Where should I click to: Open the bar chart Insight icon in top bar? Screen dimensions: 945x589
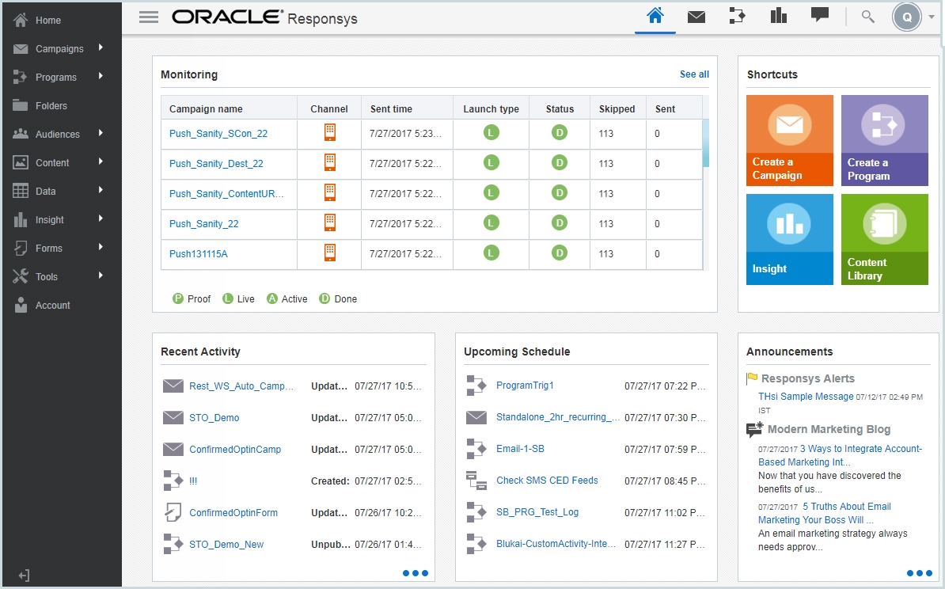tap(779, 17)
